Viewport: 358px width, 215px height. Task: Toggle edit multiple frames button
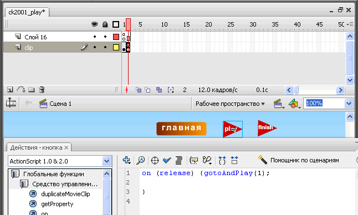click(159, 90)
